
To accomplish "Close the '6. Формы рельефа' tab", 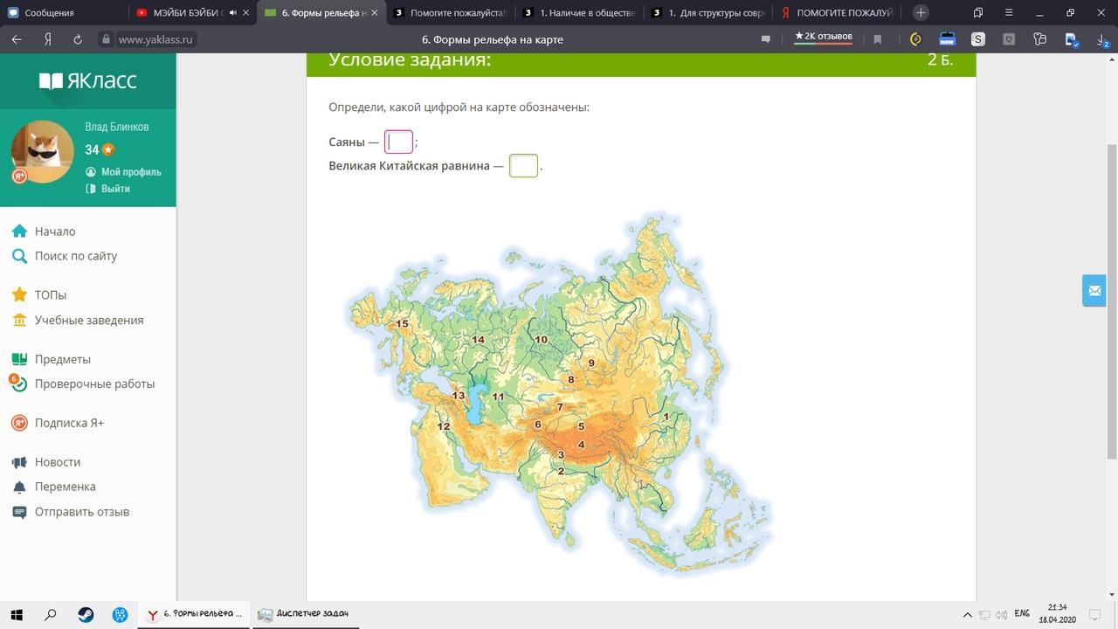I will pyautogui.click(x=375, y=13).
